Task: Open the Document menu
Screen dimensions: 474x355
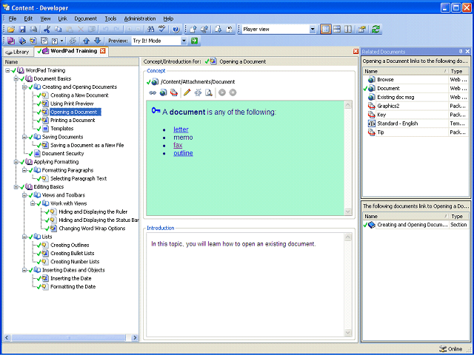Action: [x=86, y=18]
